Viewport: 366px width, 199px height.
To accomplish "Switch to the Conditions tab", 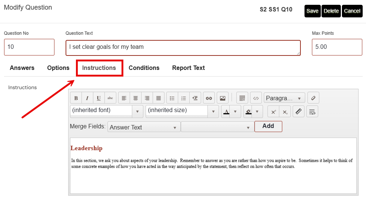I will (144, 68).
